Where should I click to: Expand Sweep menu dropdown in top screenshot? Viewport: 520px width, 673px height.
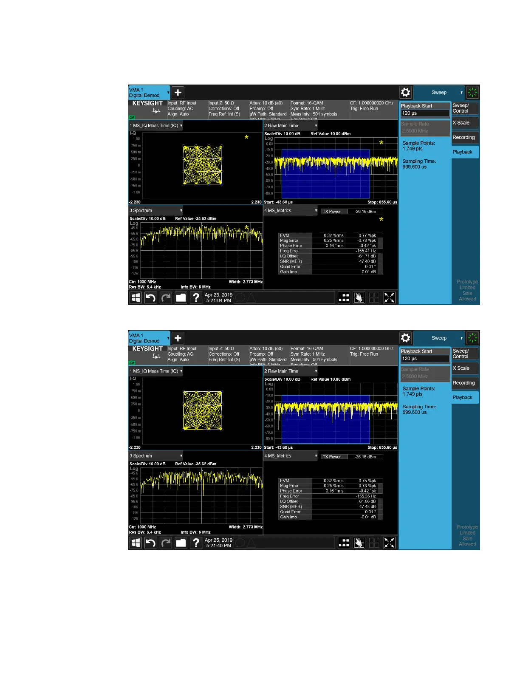tap(439, 92)
